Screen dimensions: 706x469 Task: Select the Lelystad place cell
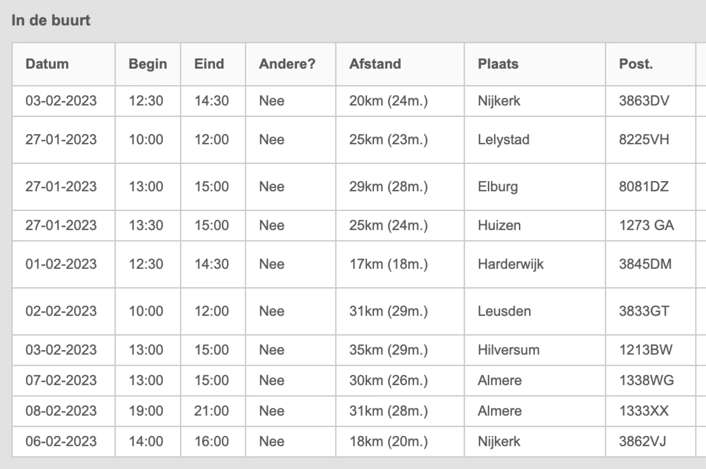coord(503,140)
